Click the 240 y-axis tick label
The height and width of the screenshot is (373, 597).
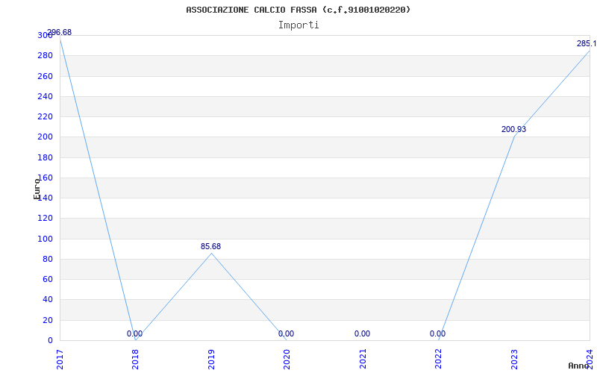pyautogui.click(x=45, y=97)
